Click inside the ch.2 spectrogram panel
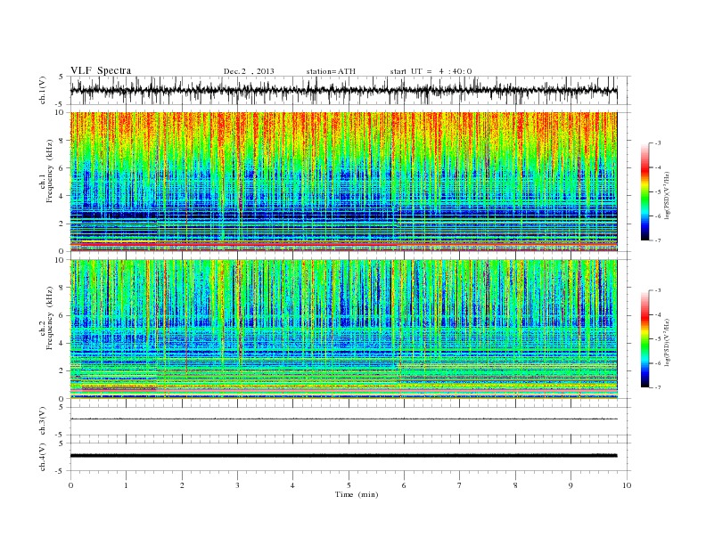 [343, 329]
